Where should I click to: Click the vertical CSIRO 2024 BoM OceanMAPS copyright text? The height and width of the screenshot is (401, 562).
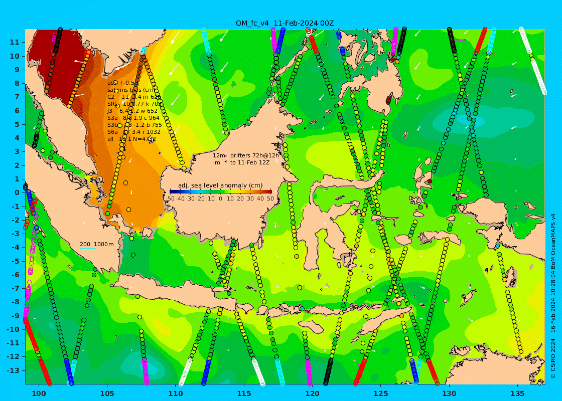[553, 296]
